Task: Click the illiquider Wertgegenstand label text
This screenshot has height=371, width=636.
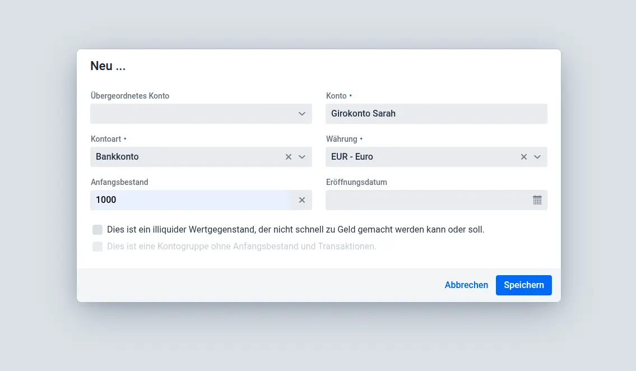Action: 295,230
